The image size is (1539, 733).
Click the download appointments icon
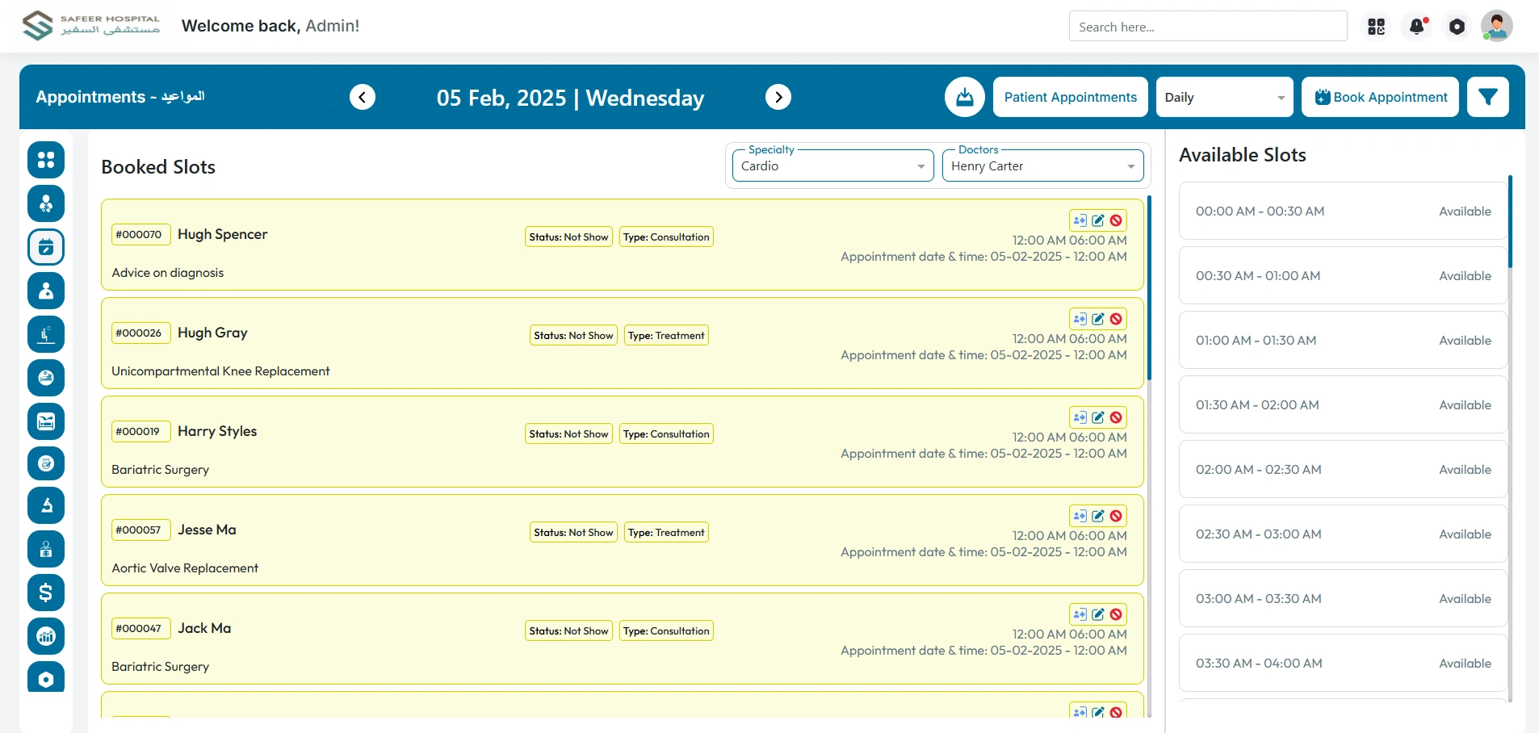964,97
